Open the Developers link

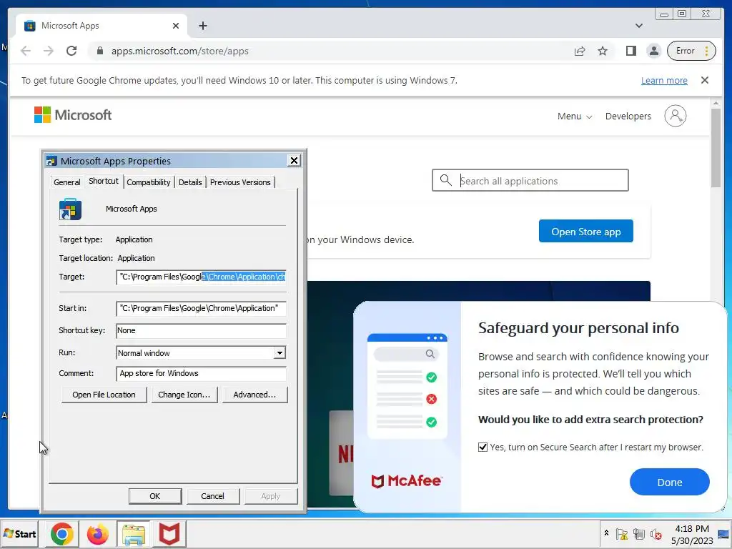point(628,117)
